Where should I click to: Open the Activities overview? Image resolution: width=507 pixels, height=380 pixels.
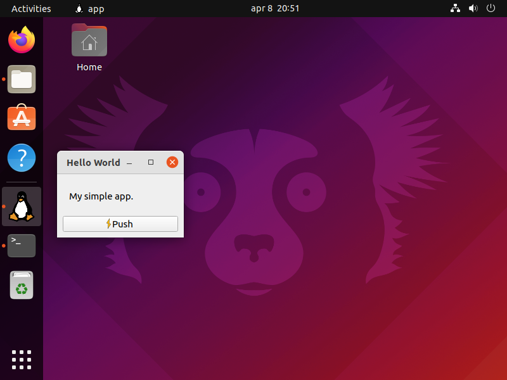31,8
